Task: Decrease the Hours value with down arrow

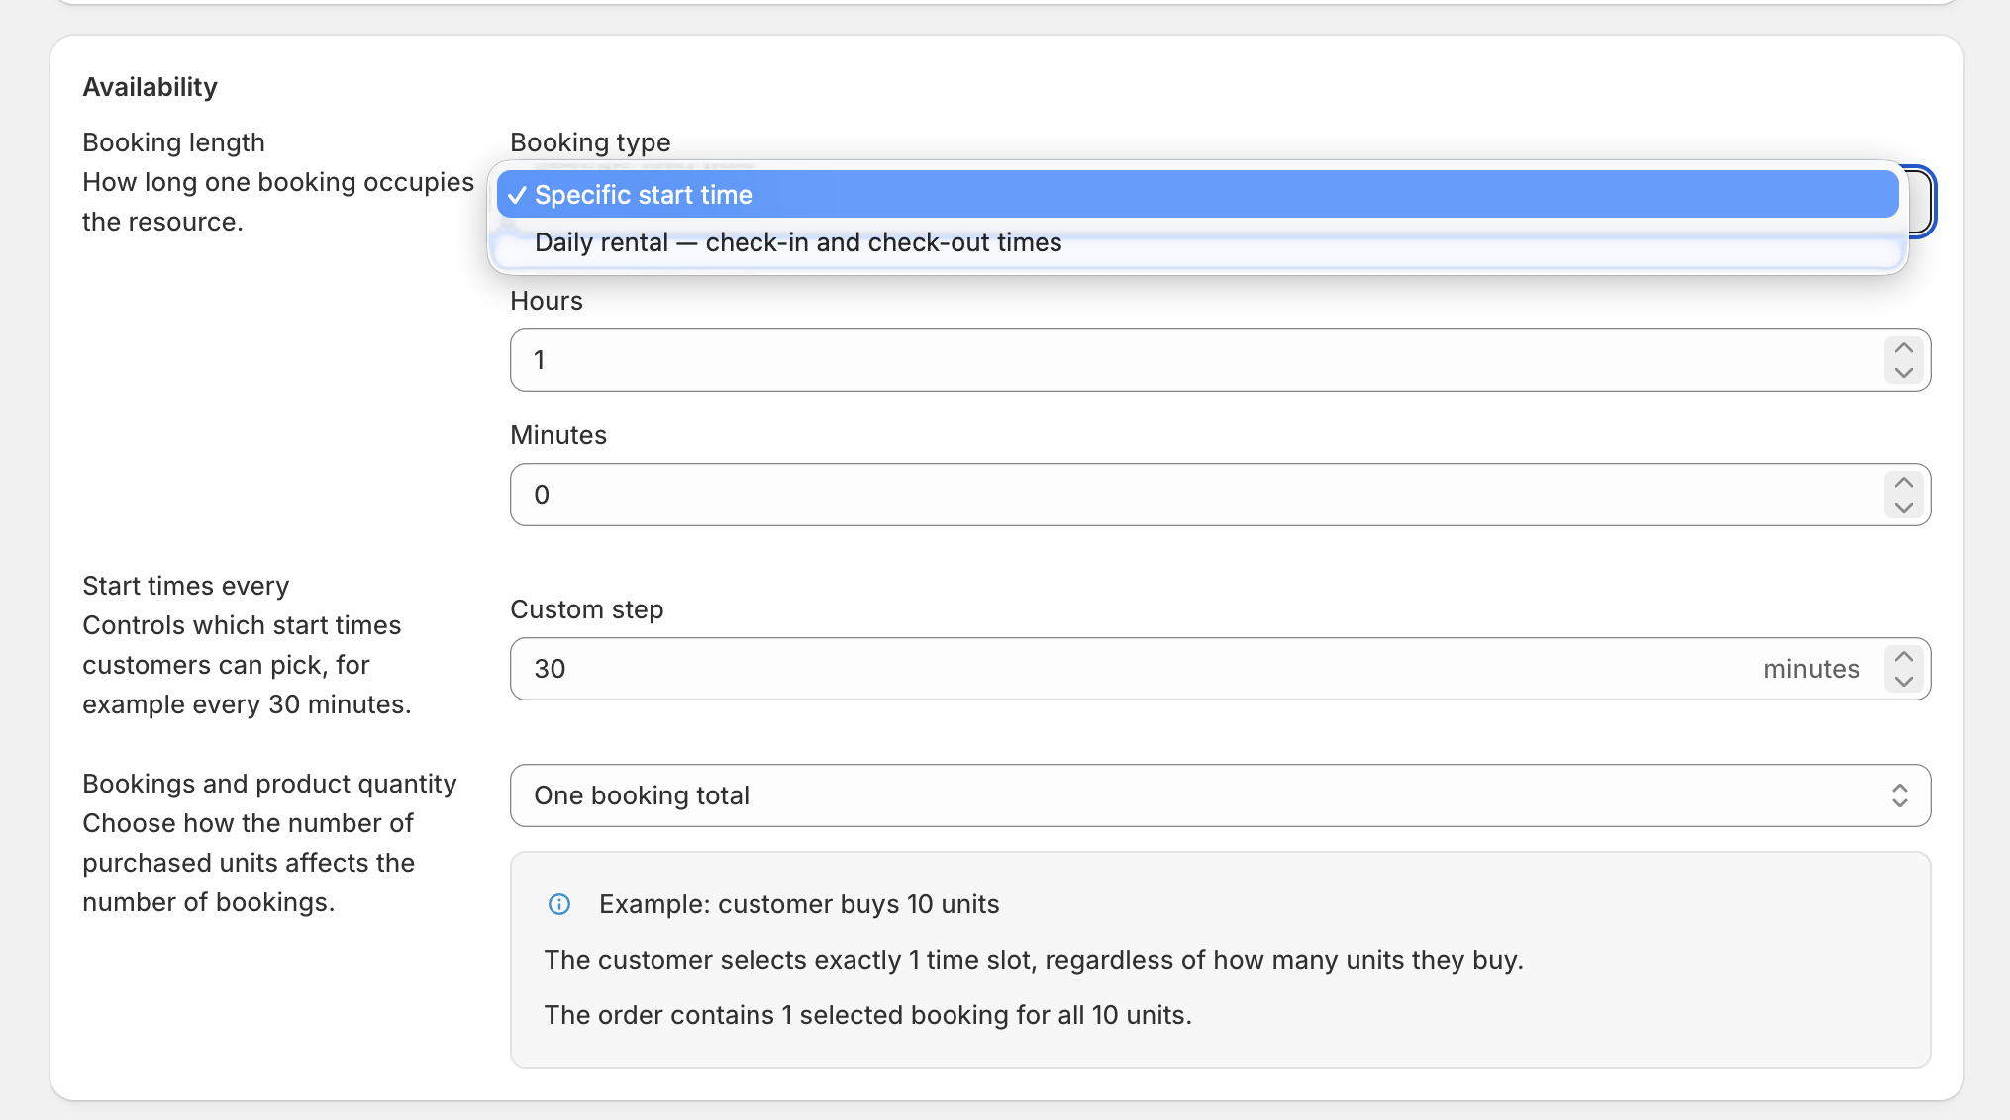Action: pos(1903,373)
